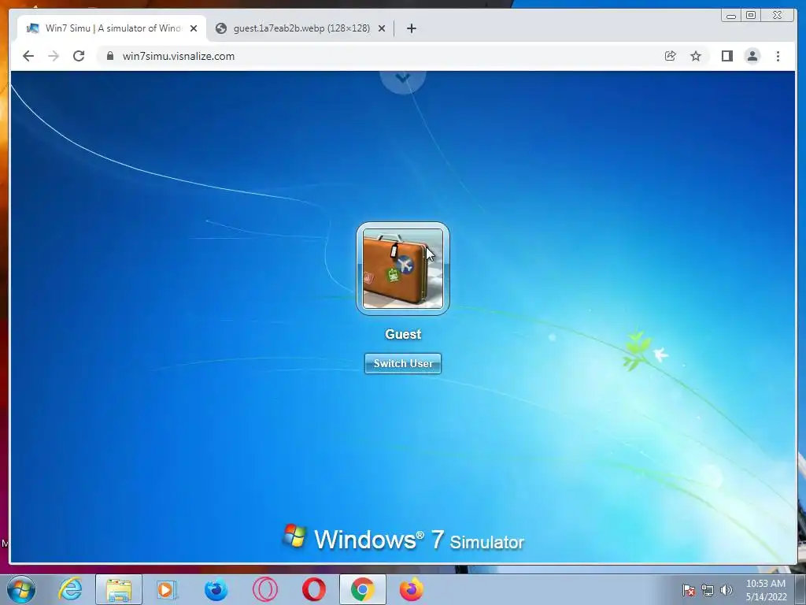Open Windows Media Player from taskbar
This screenshot has width=806, height=605.
click(x=167, y=589)
